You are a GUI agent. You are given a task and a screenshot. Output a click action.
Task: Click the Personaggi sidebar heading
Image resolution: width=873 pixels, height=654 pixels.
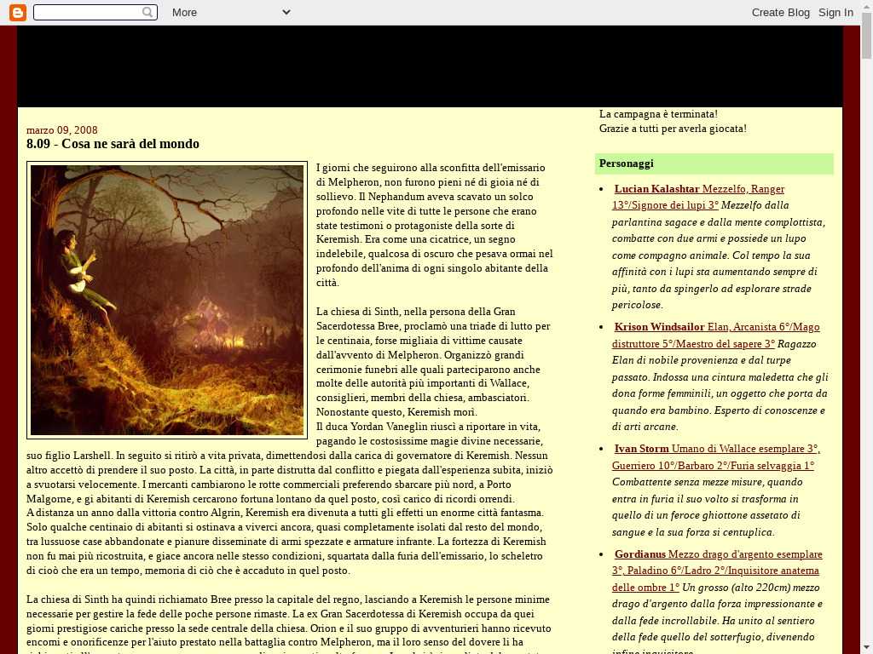[714, 163]
